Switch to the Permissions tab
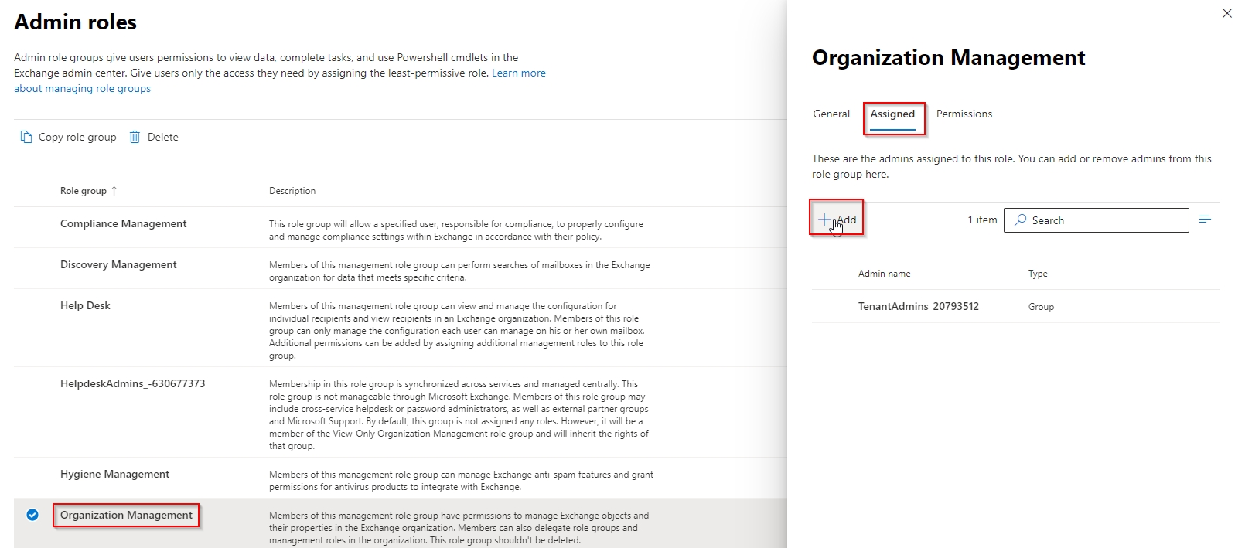 pos(964,114)
